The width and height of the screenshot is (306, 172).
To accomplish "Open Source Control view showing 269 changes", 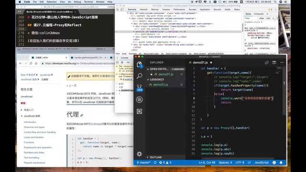I will coord(139,88).
